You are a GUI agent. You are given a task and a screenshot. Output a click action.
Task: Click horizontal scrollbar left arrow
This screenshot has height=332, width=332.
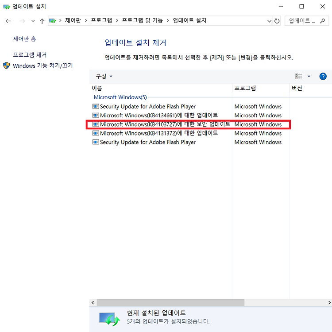pyautogui.click(x=93, y=303)
